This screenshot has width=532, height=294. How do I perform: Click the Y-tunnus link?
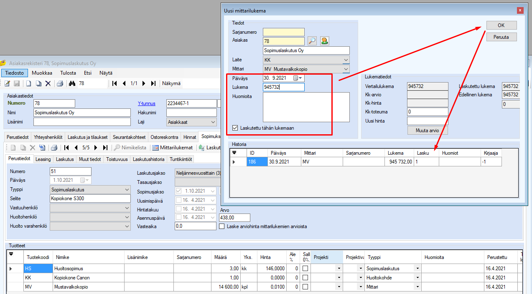146,103
